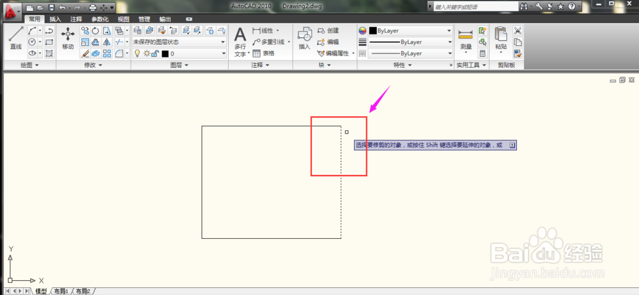Viewport: 639px width, 295px height.
Task: Expand the Layers (图层) panel
Action: point(179,65)
